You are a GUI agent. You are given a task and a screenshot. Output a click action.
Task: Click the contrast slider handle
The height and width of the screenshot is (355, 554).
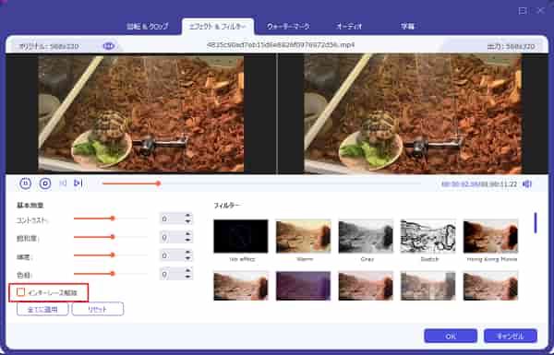pyautogui.click(x=113, y=219)
